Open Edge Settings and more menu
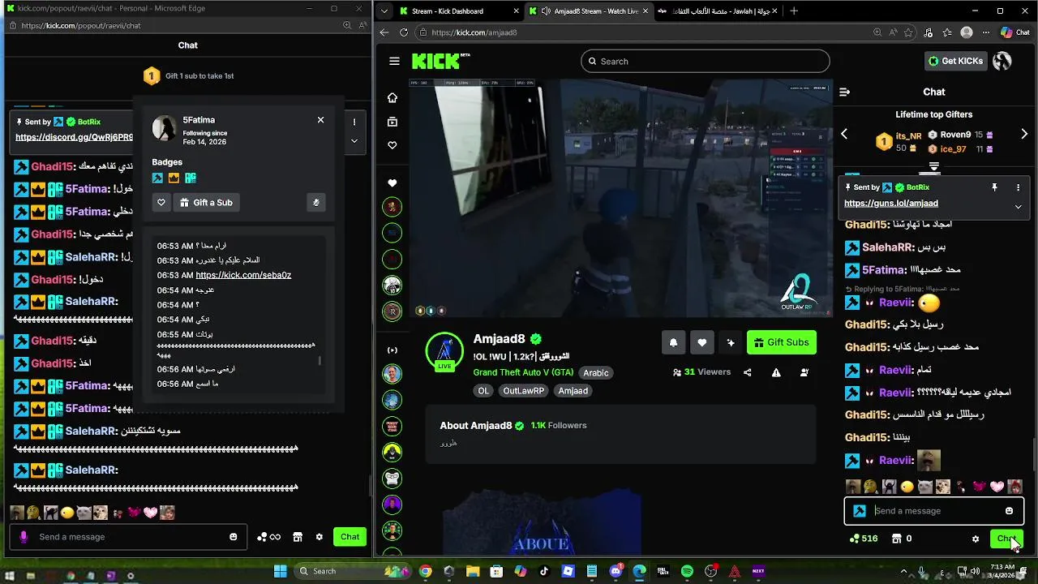This screenshot has width=1038, height=584. click(x=985, y=32)
